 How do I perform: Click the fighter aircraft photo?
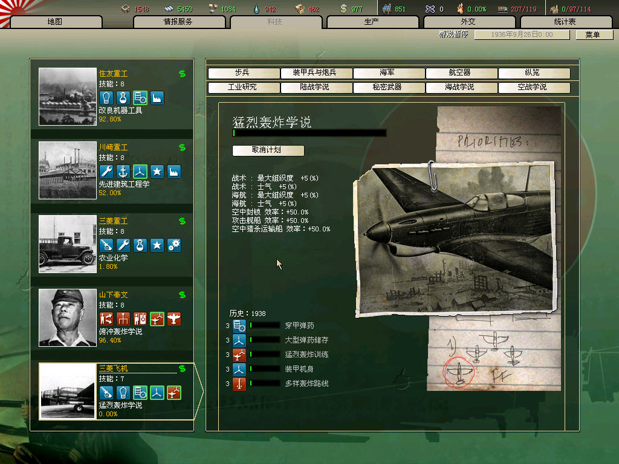coord(456,239)
